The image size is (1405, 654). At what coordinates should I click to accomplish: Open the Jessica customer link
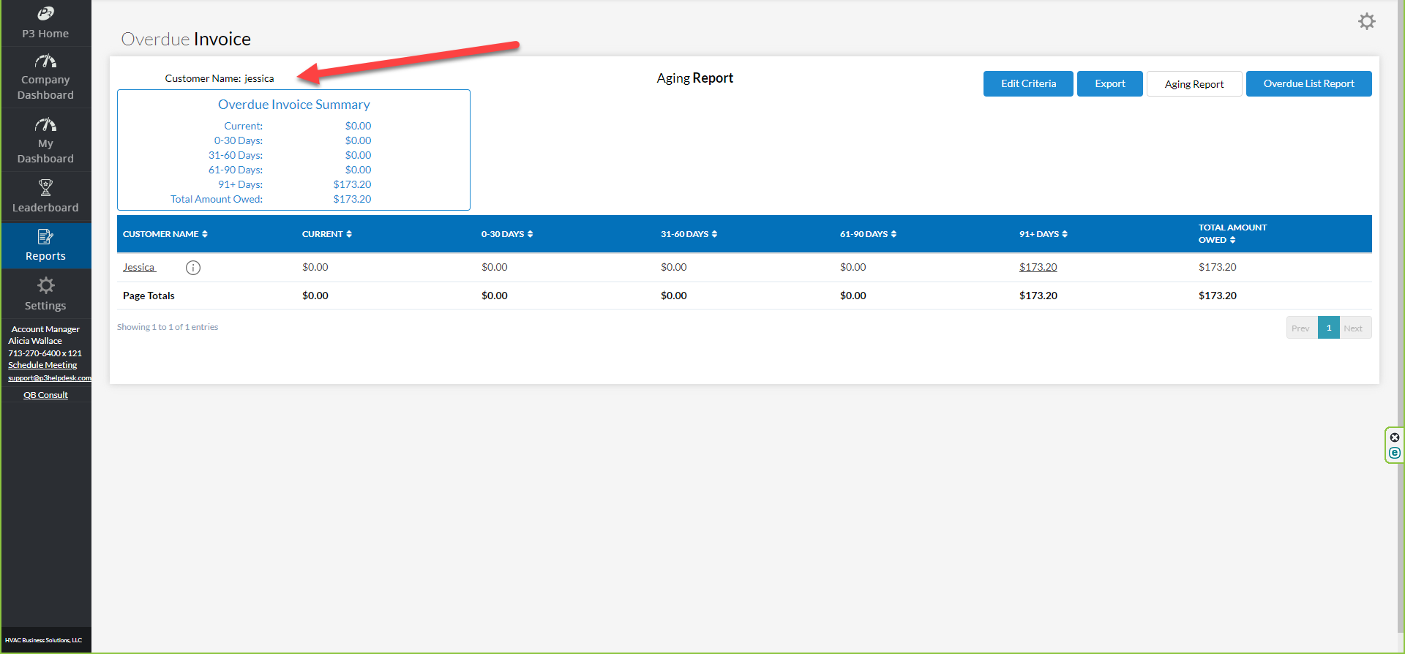click(138, 268)
